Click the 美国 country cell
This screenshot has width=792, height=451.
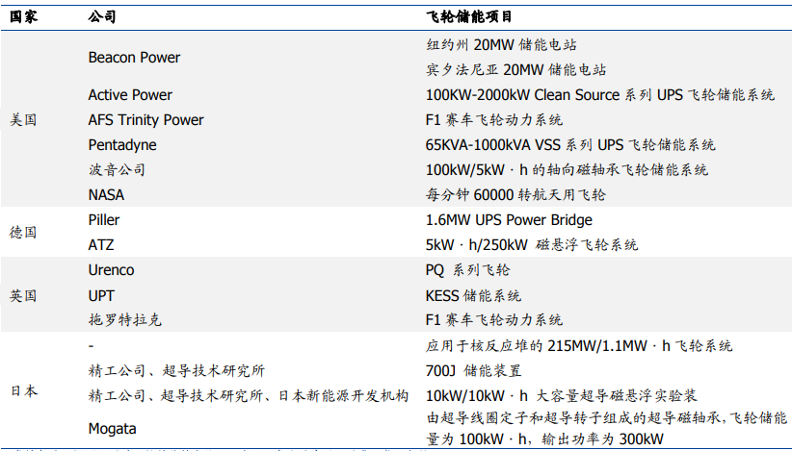(23, 120)
